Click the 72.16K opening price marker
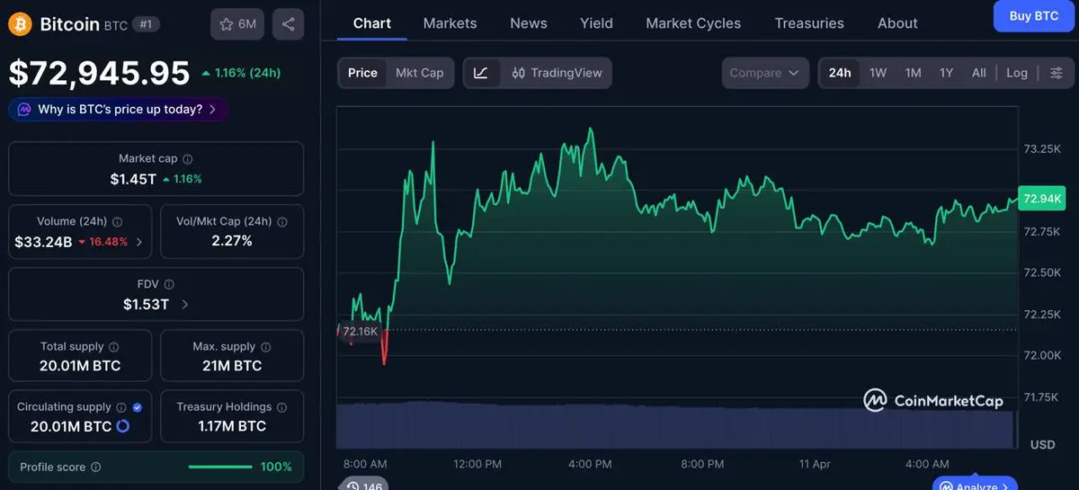The height and width of the screenshot is (490, 1079). pyautogui.click(x=360, y=331)
